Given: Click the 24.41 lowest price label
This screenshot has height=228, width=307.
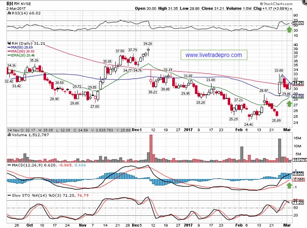Looking at the screenshot, I should [249, 124].
